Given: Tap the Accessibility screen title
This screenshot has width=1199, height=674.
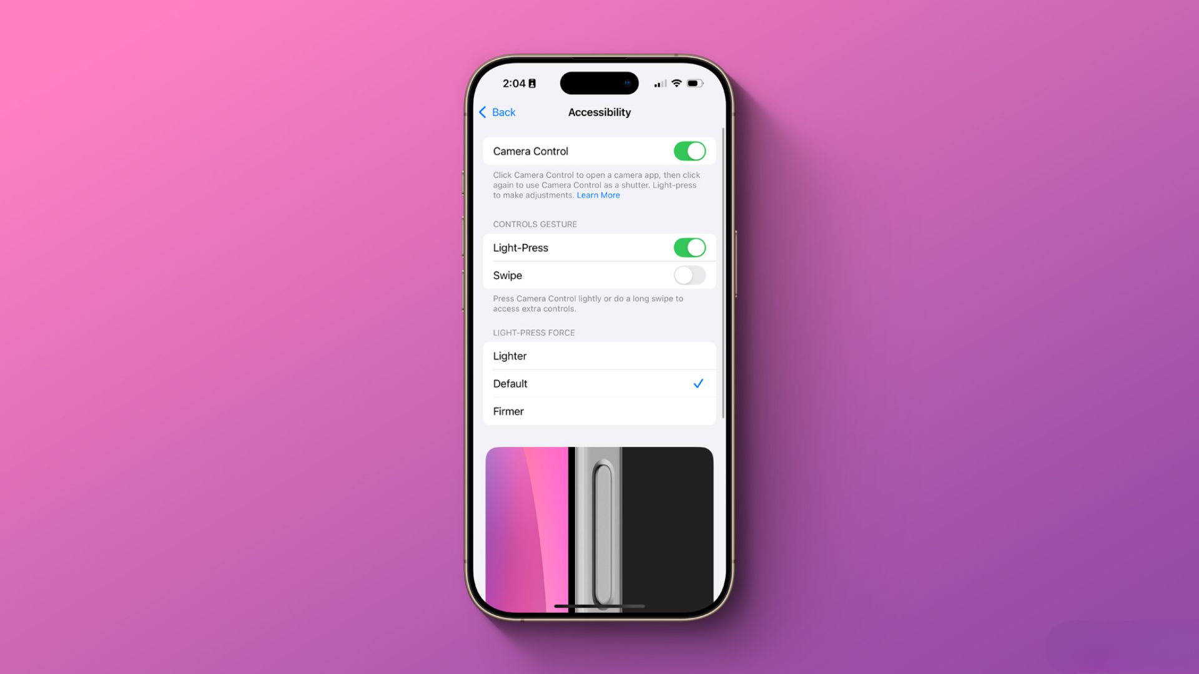Looking at the screenshot, I should pos(599,112).
